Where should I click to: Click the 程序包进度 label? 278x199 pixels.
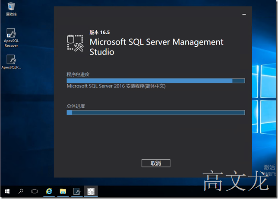[78, 74]
